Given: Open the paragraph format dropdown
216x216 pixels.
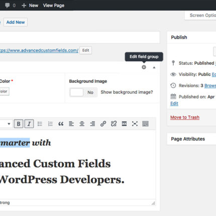Looking at the screenshot, I should coord(6,124).
